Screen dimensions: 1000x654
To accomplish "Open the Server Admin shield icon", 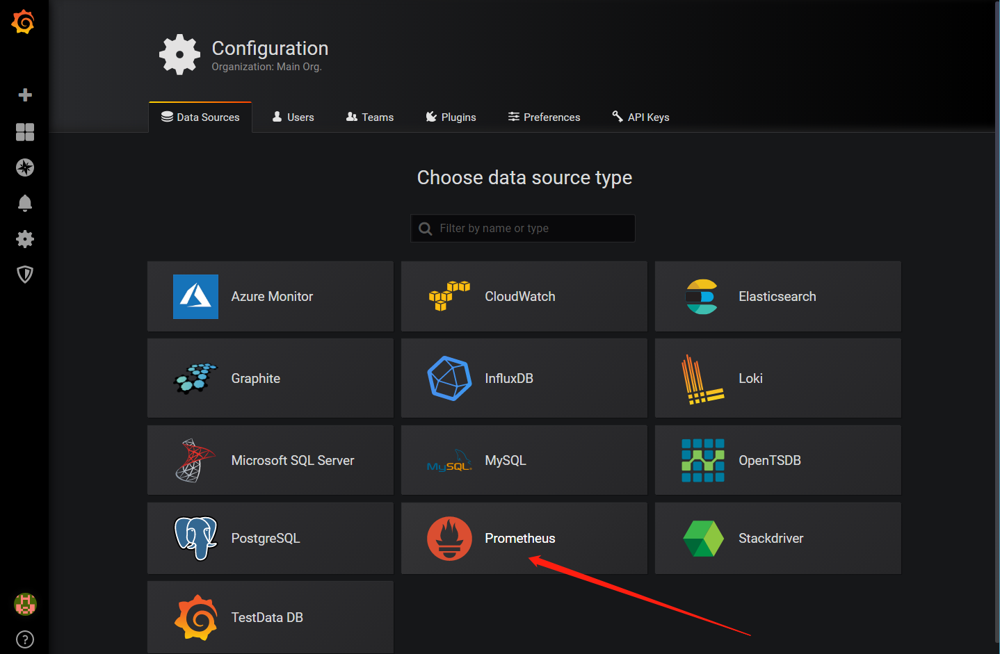I will [25, 275].
